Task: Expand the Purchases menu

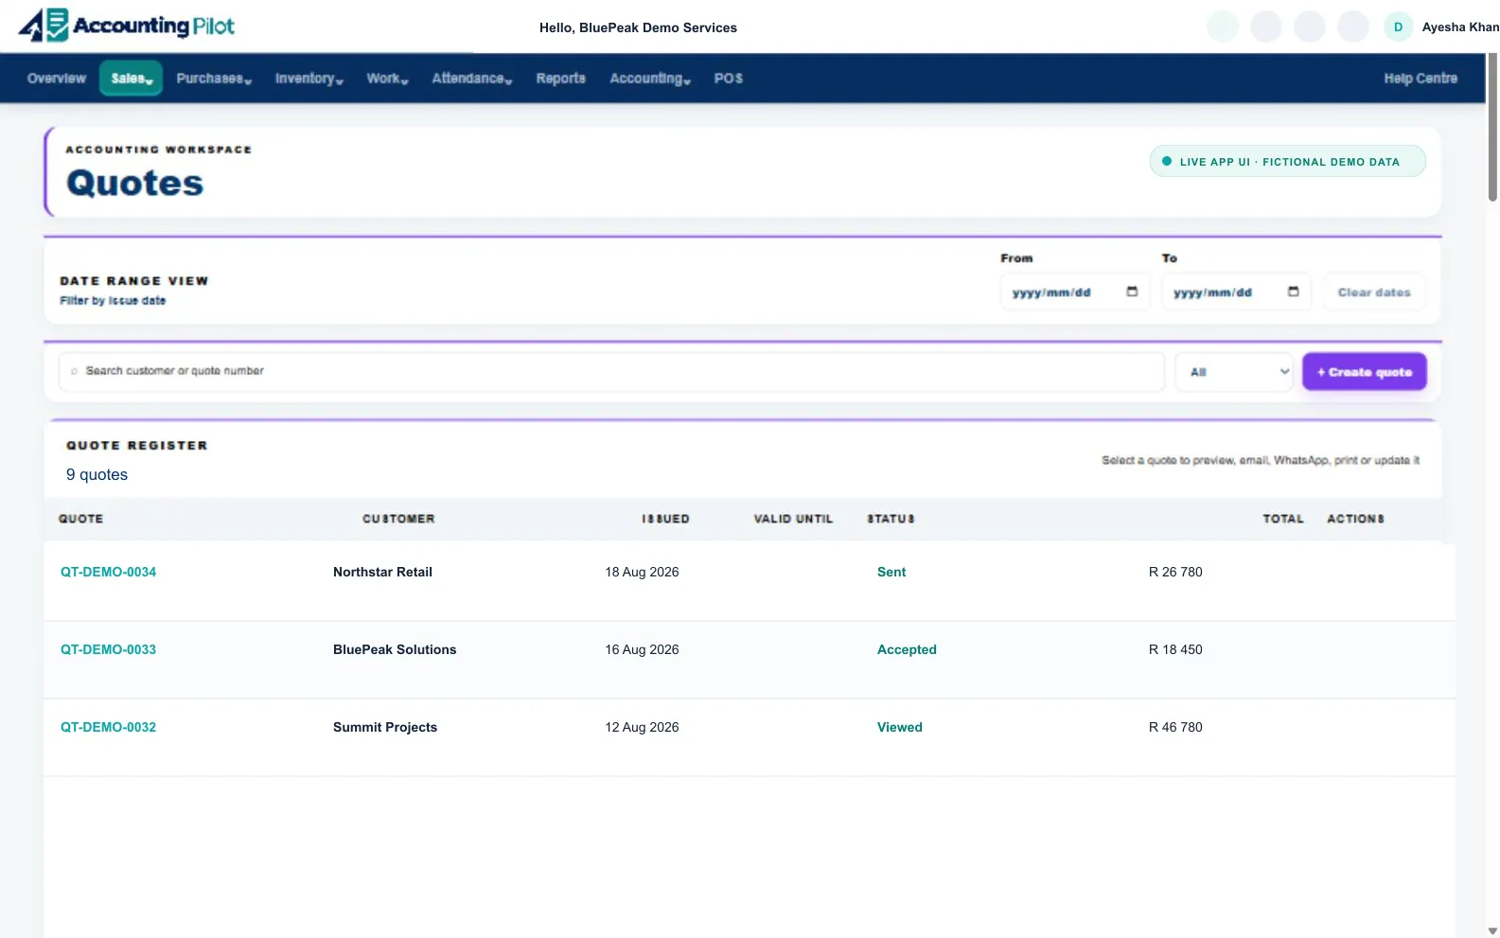Action: point(214,79)
